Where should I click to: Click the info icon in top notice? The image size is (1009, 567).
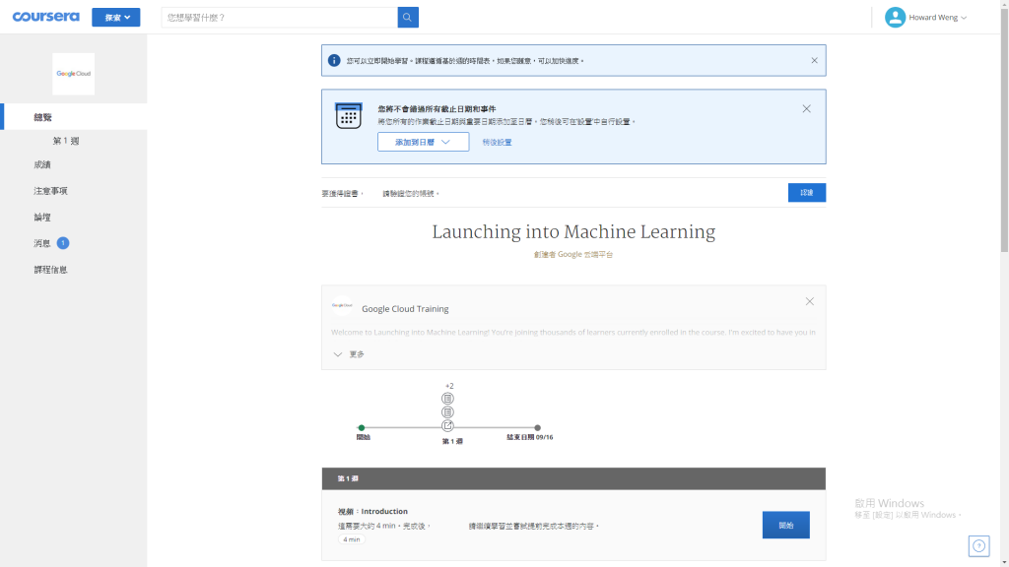click(334, 60)
